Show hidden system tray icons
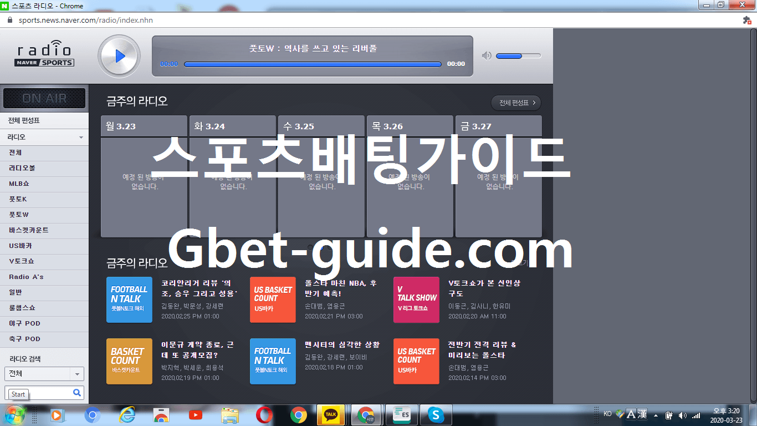Image resolution: width=757 pixels, height=426 pixels. point(656,415)
